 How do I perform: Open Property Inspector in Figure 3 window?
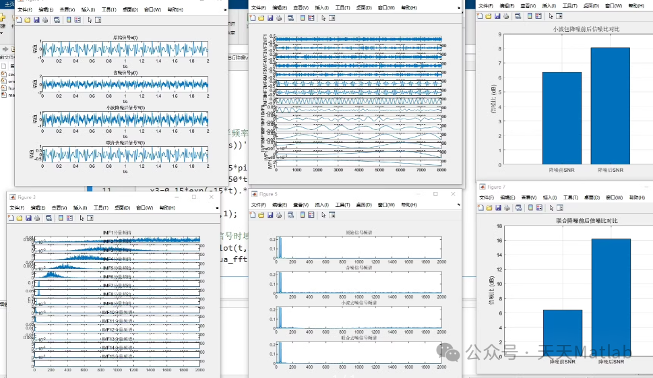(90, 218)
